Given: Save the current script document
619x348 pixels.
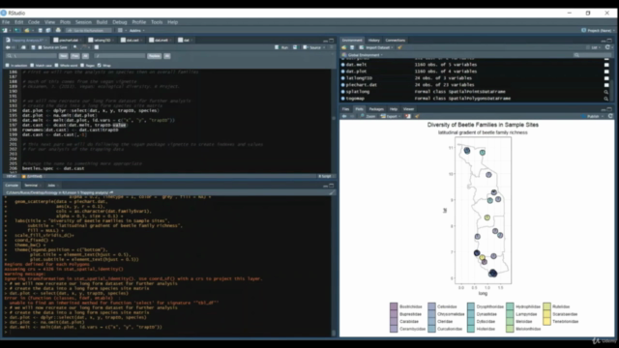Looking at the screenshot, I should click(33, 47).
